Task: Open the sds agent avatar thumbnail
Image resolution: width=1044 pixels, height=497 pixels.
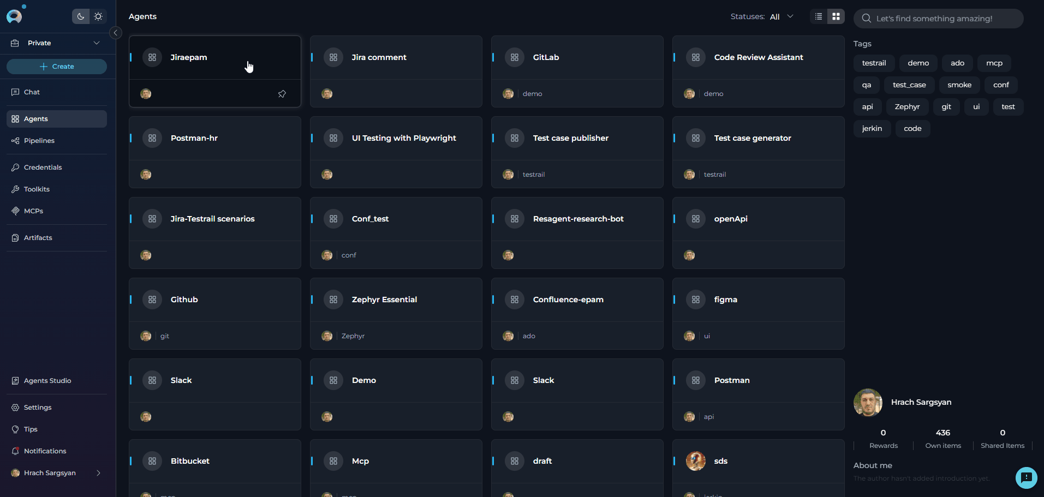Action: [696, 461]
